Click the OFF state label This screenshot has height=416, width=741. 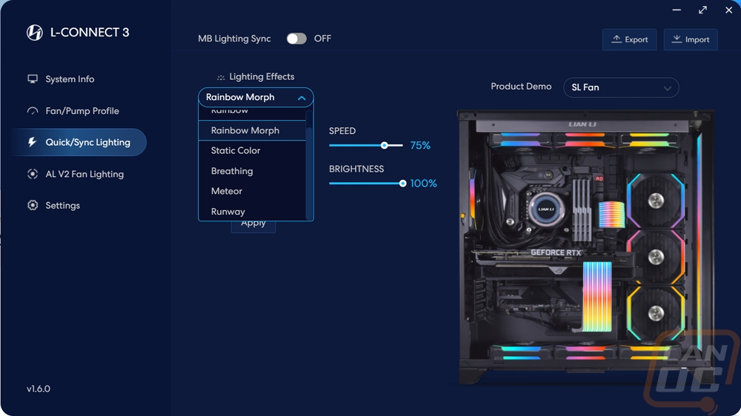tap(322, 38)
